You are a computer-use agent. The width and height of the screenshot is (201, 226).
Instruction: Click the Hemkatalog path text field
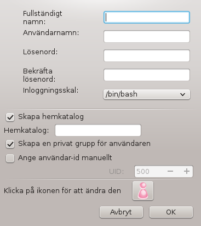click(x=98, y=131)
